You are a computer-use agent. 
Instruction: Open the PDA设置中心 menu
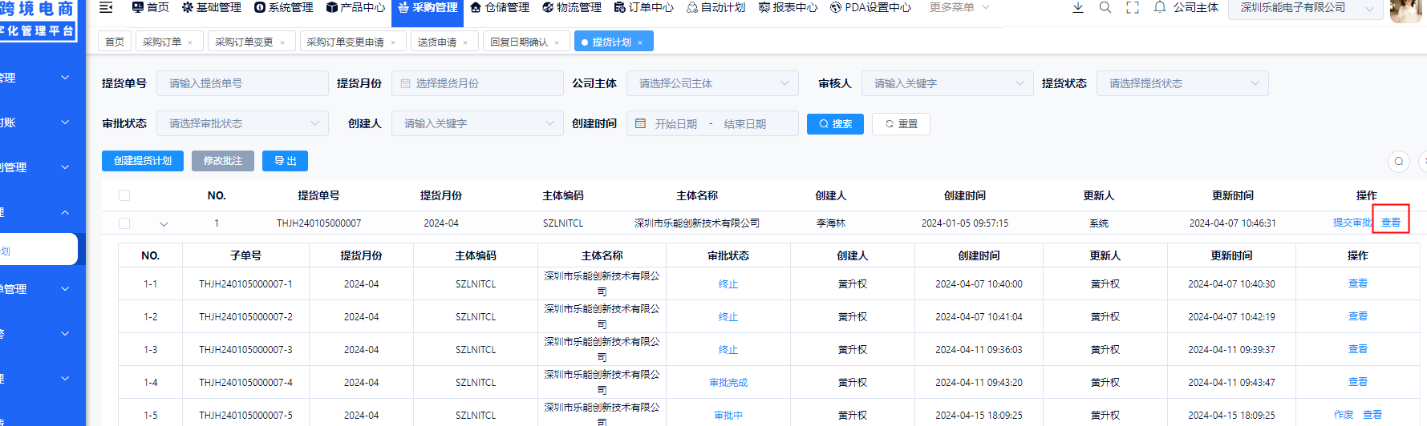[870, 7]
